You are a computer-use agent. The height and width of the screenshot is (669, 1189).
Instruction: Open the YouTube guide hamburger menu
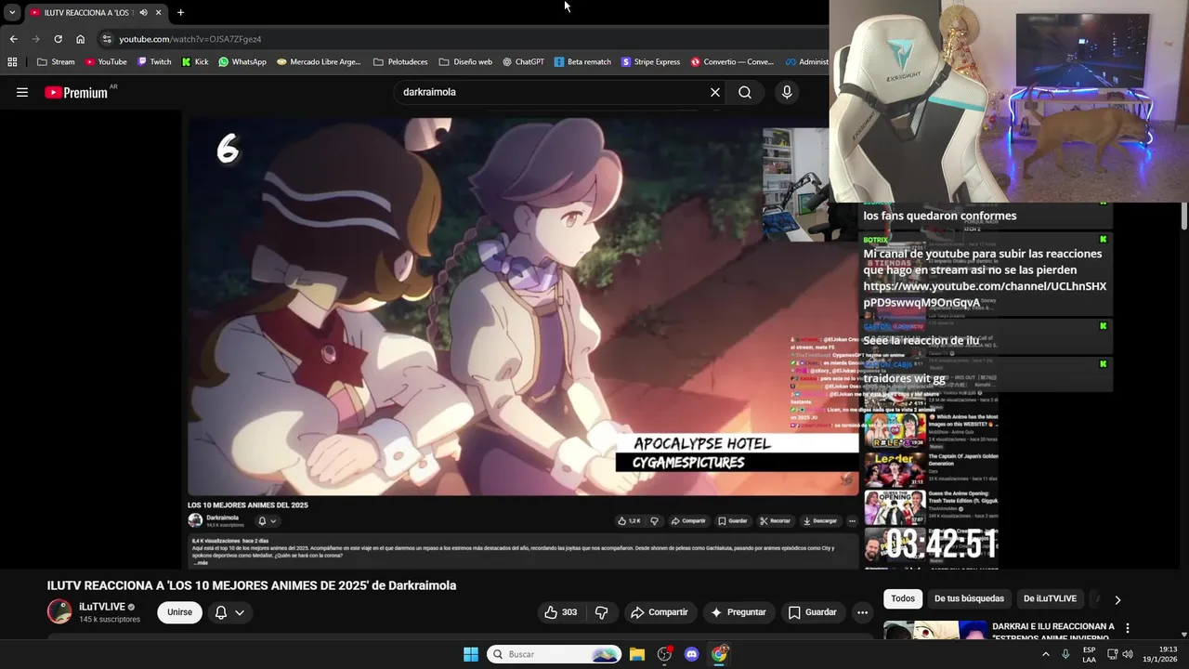22,92
